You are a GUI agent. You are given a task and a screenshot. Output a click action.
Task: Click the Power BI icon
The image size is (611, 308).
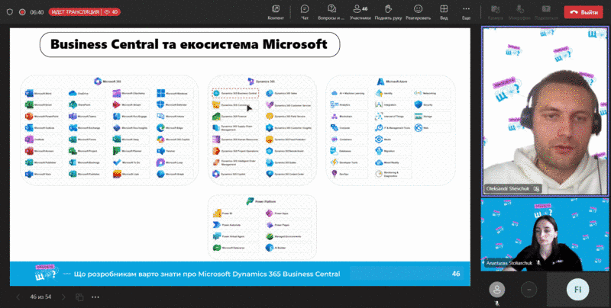217,213
